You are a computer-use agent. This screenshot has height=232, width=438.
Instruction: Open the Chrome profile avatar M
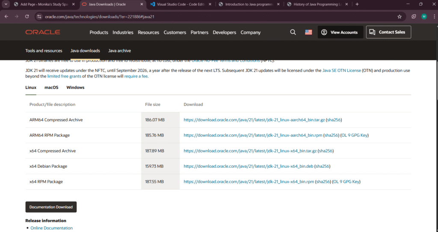(424, 17)
